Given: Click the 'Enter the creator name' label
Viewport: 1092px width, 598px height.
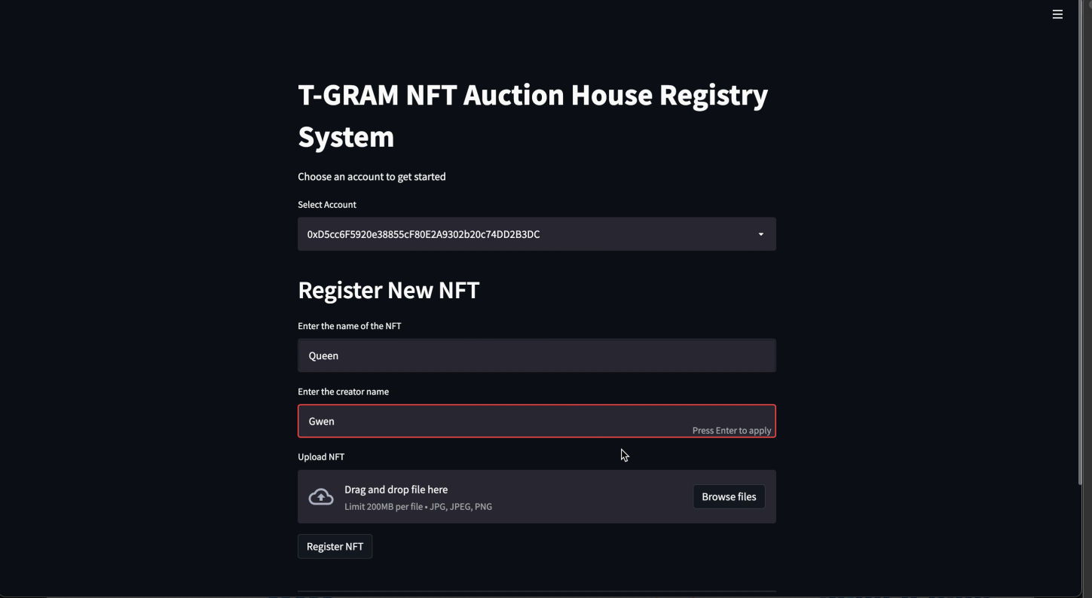Looking at the screenshot, I should pyautogui.click(x=343, y=392).
